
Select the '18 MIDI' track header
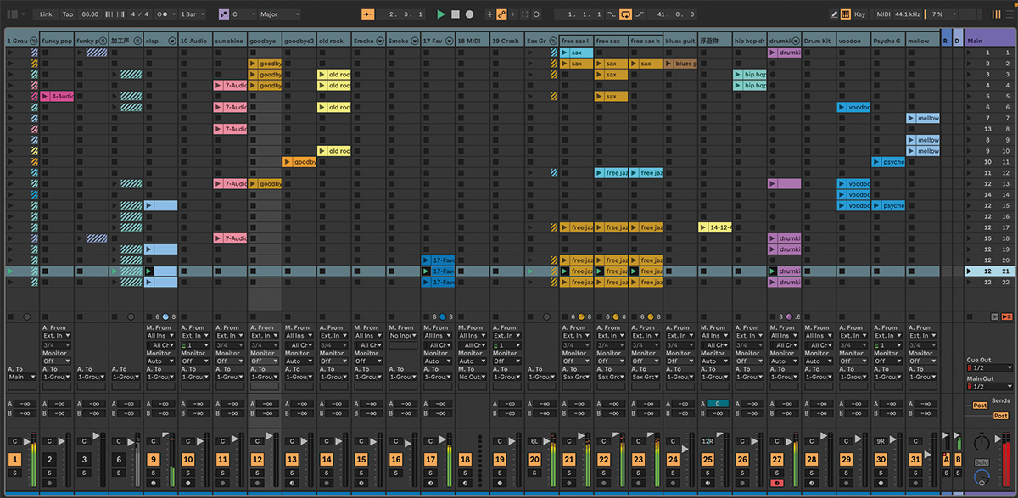(x=472, y=41)
